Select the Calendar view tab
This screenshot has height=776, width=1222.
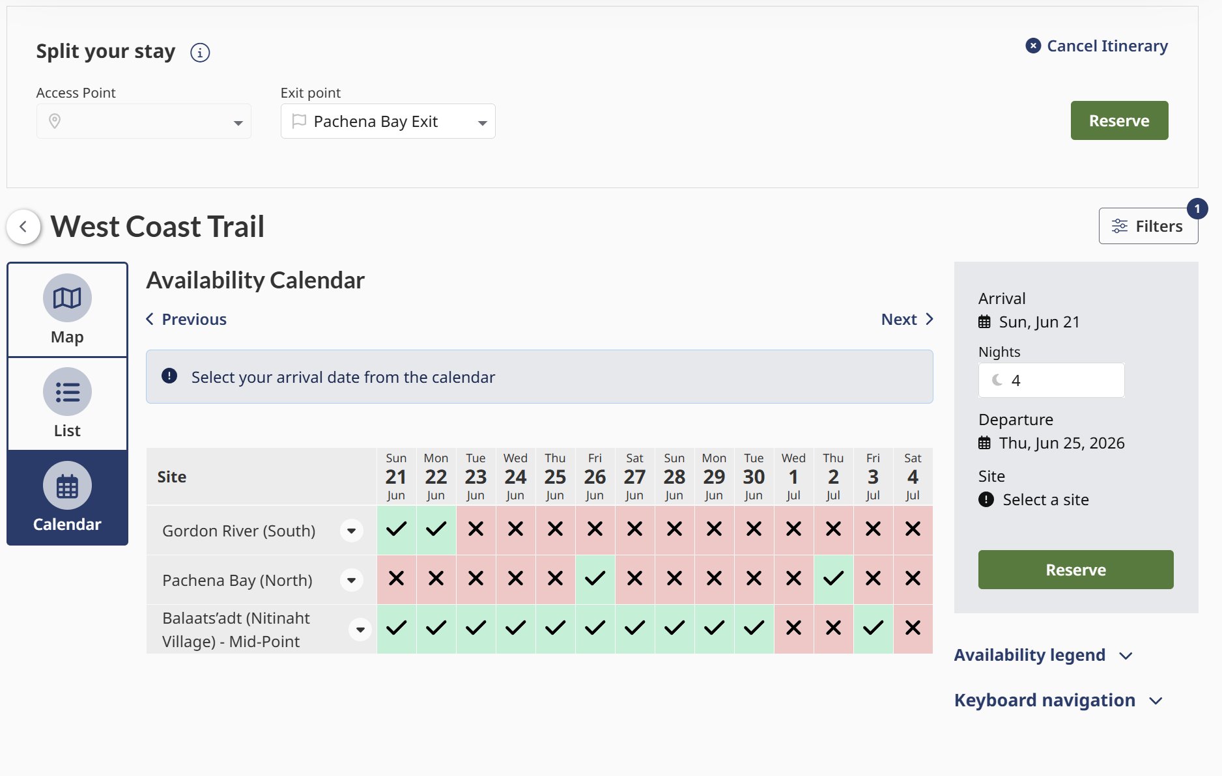[x=67, y=497]
